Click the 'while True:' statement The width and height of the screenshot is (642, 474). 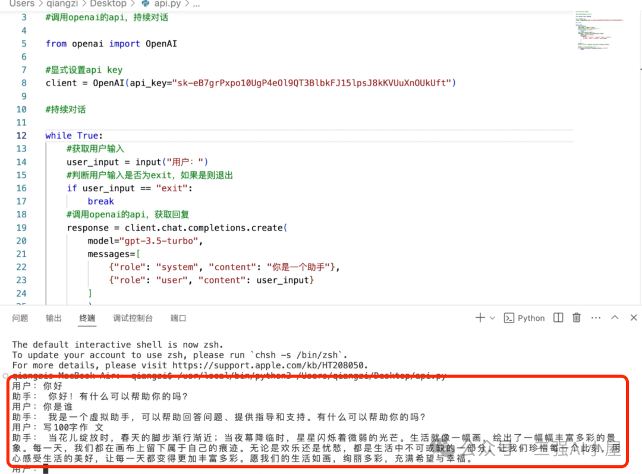[74, 135]
